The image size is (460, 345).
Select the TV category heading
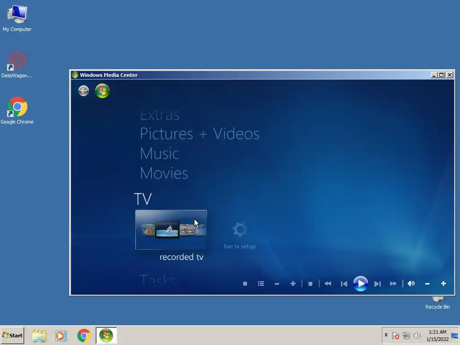coord(143,199)
